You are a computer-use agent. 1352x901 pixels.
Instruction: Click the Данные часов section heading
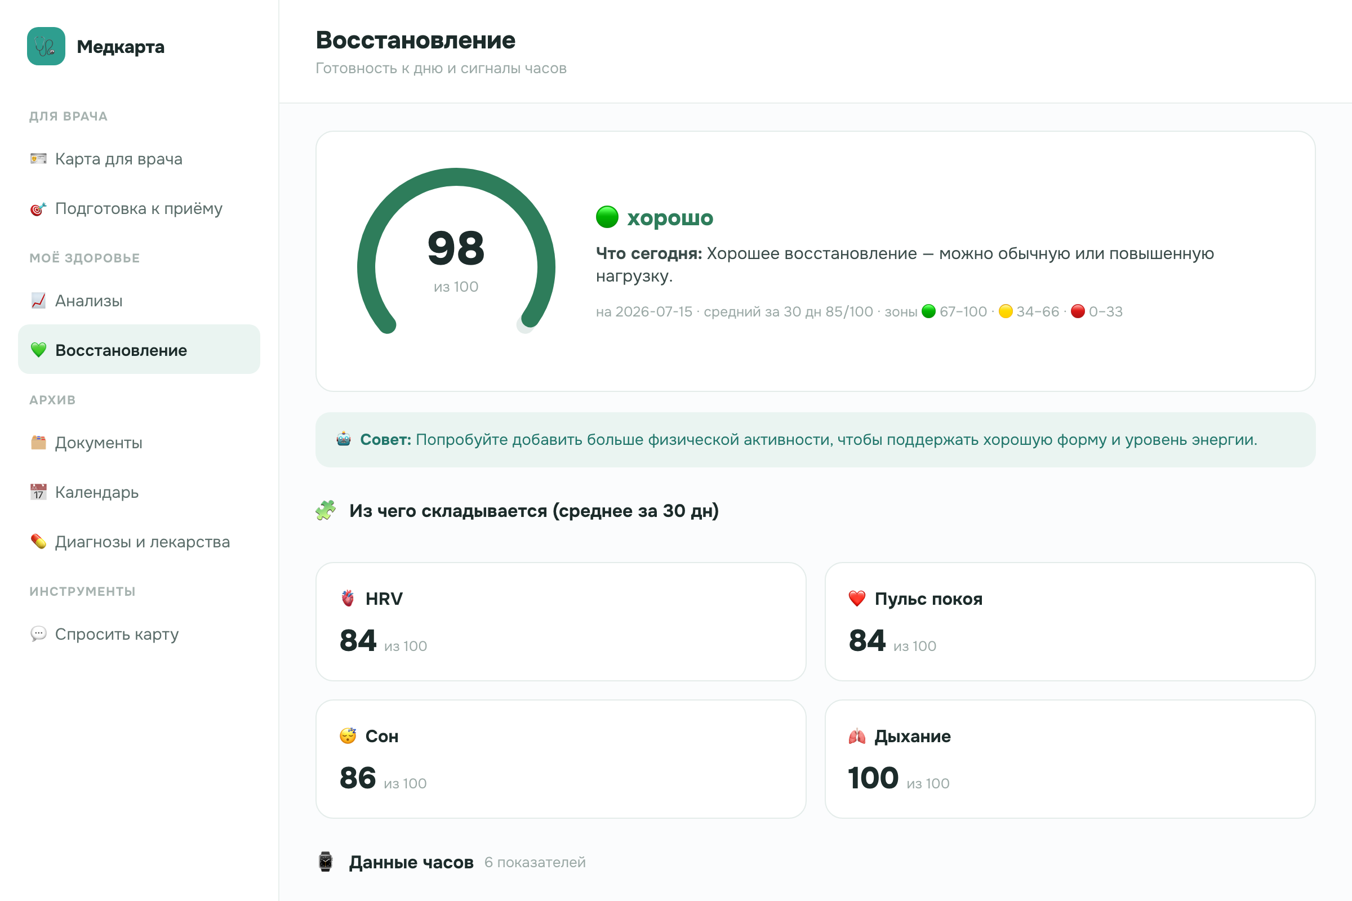[x=412, y=863]
